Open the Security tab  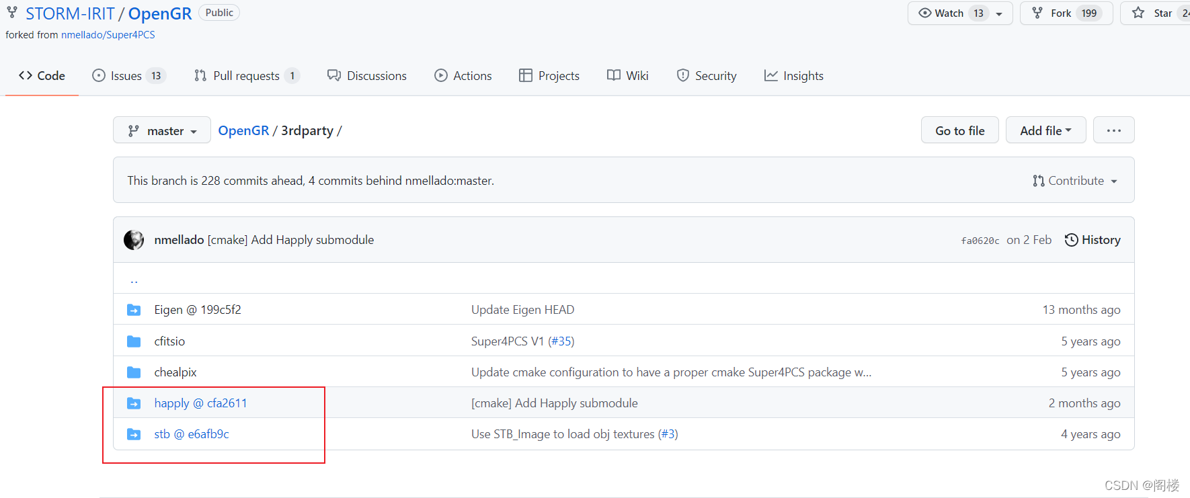[707, 76]
